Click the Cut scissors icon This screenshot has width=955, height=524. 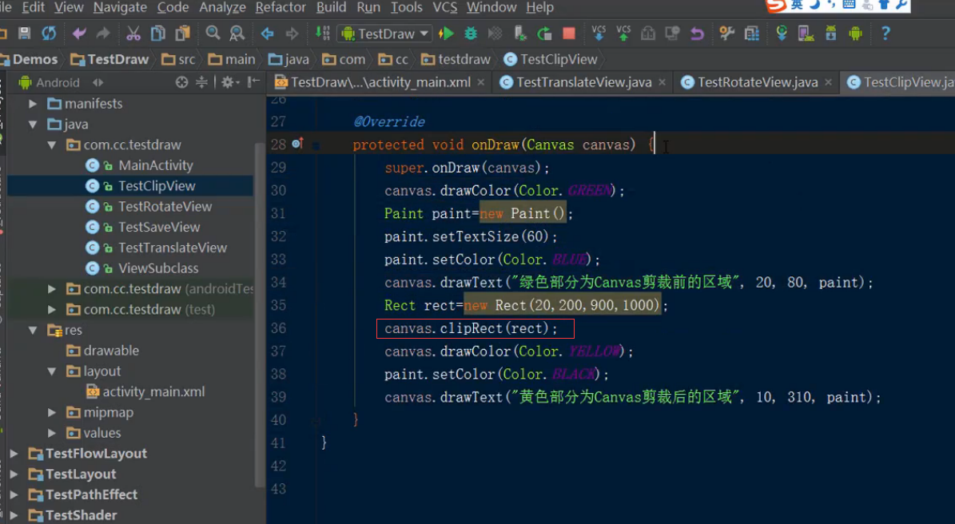(x=133, y=34)
